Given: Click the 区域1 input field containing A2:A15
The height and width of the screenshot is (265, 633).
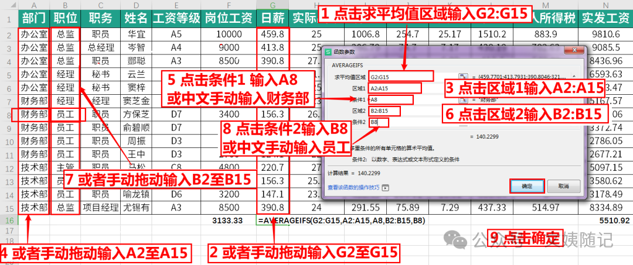Looking at the screenshot, I should (x=394, y=88).
